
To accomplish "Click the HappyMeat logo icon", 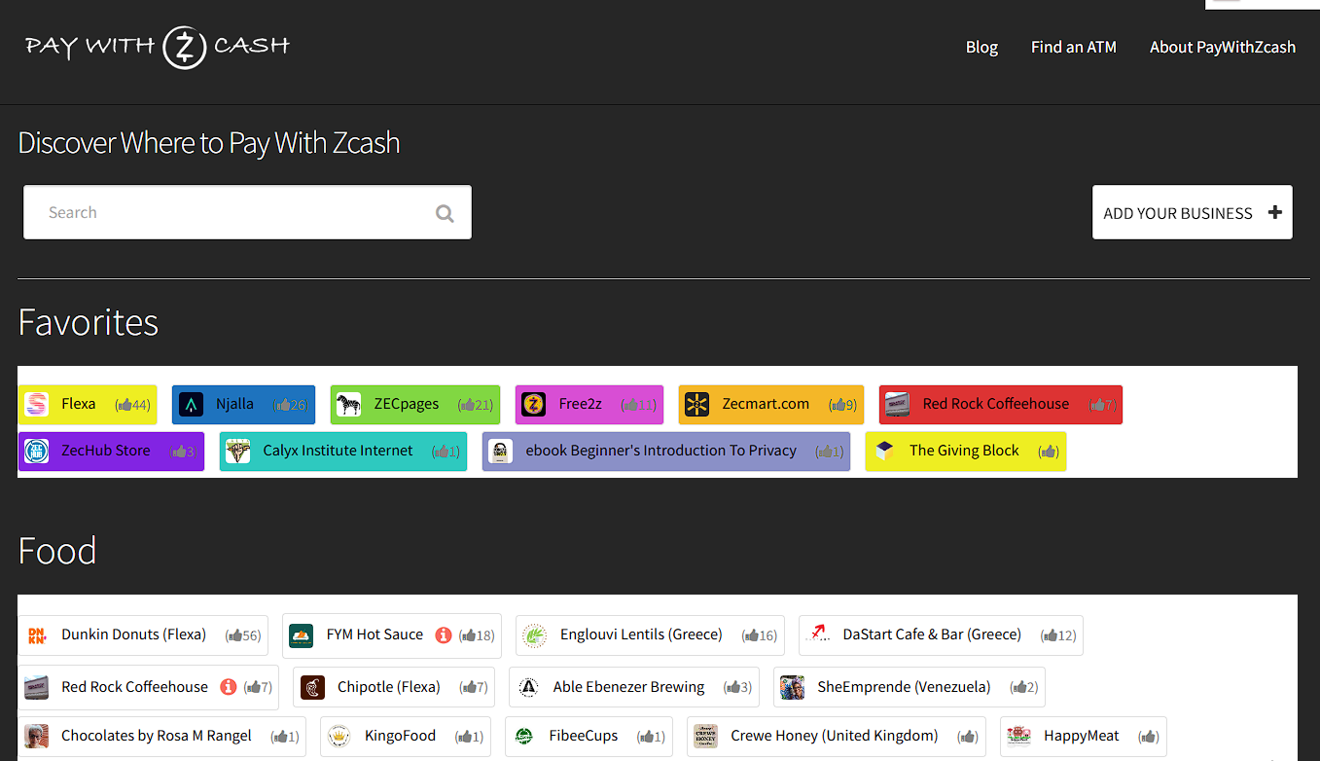I will click(x=1018, y=736).
